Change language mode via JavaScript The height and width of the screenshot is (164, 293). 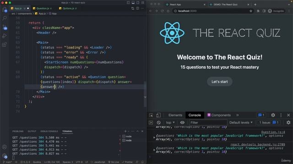(x=98, y=162)
